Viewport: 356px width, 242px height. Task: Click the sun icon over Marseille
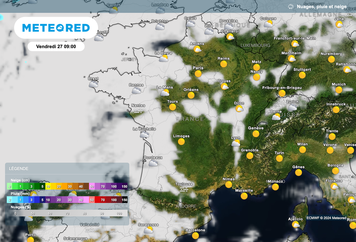pos(244,196)
